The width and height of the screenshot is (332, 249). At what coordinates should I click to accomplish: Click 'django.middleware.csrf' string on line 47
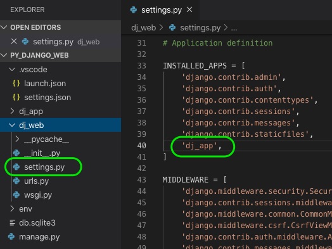click(x=257, y=226)
